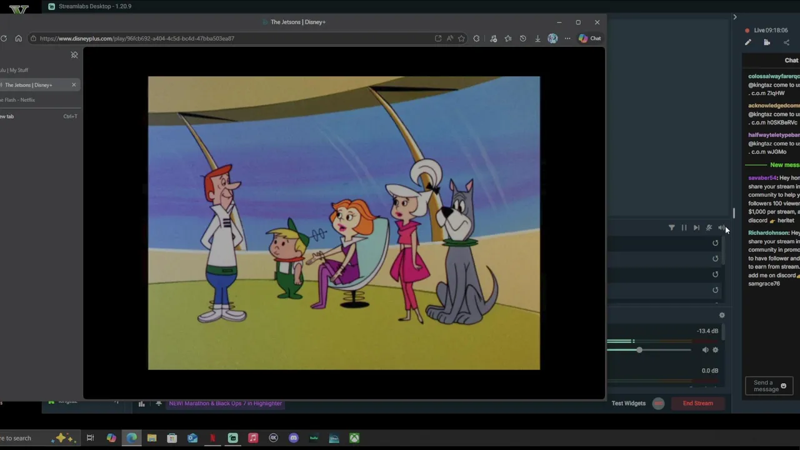The height and width of the screenshot is (450, 800).
Task: Add this page to favorites star
Action: [461, 39]
